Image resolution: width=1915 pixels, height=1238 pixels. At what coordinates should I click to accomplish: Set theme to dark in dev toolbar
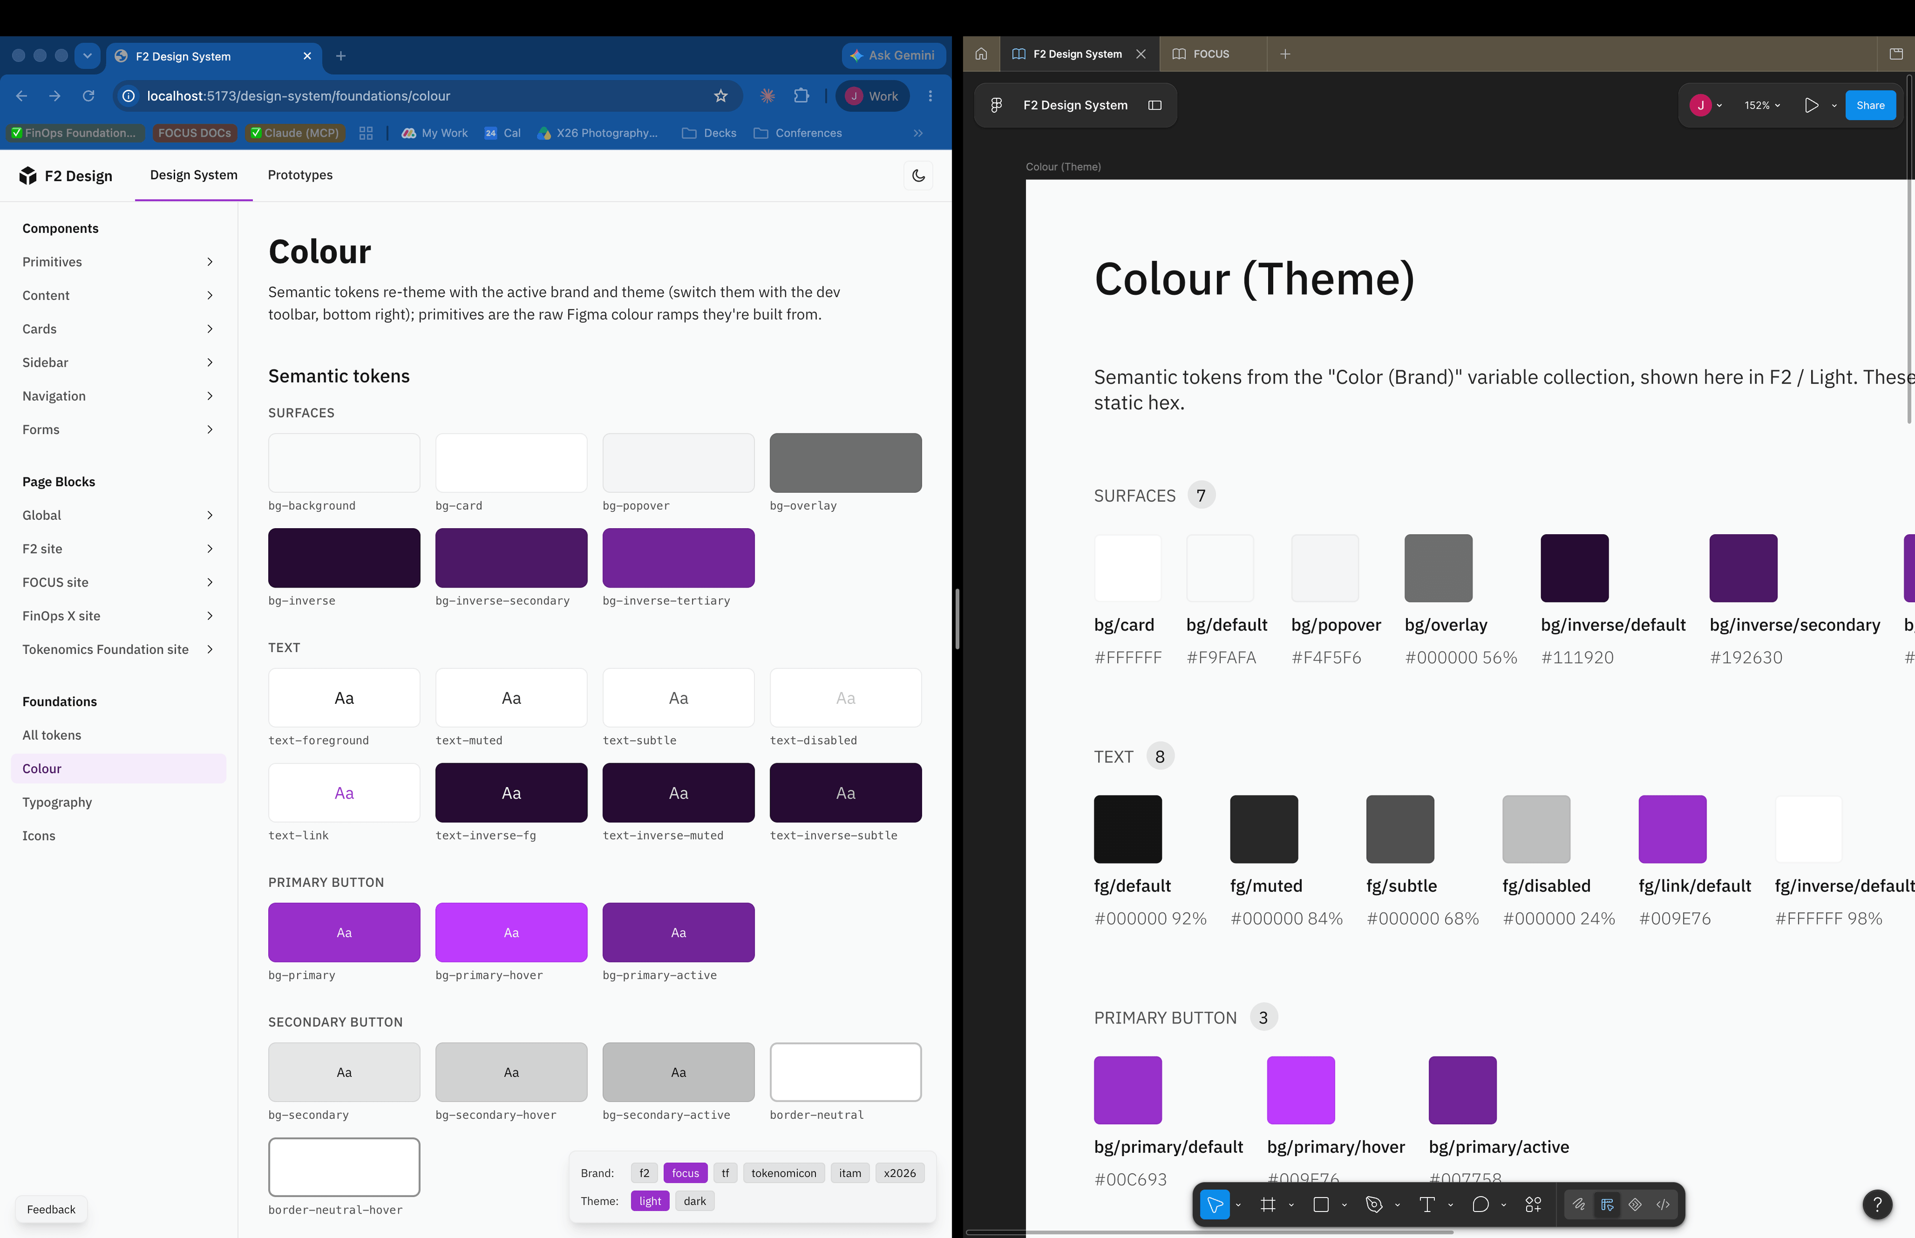pyautogui.click(x=695, y=1201)
